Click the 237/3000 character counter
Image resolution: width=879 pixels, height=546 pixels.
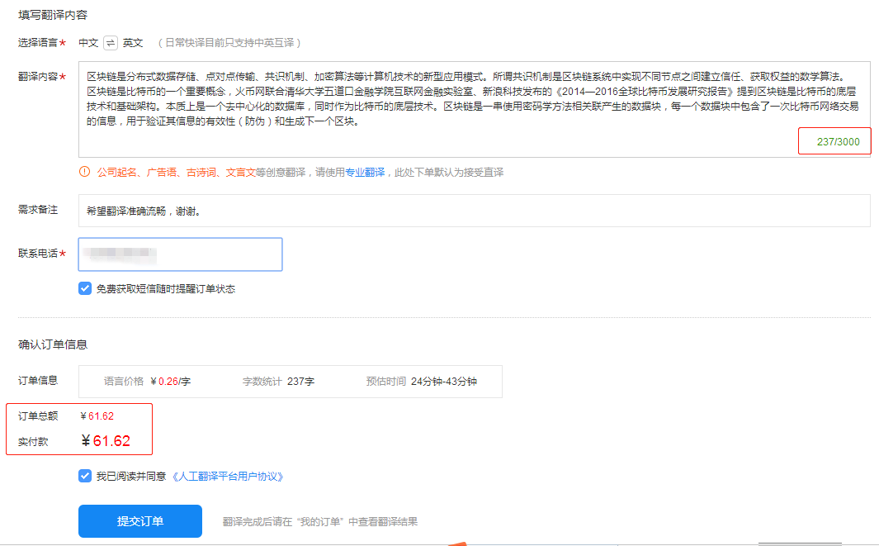click(x=838, y=142)
